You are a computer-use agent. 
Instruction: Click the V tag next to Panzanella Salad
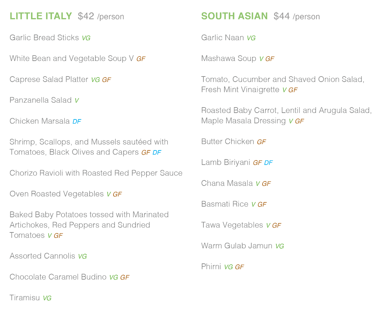tap(77, 101)
